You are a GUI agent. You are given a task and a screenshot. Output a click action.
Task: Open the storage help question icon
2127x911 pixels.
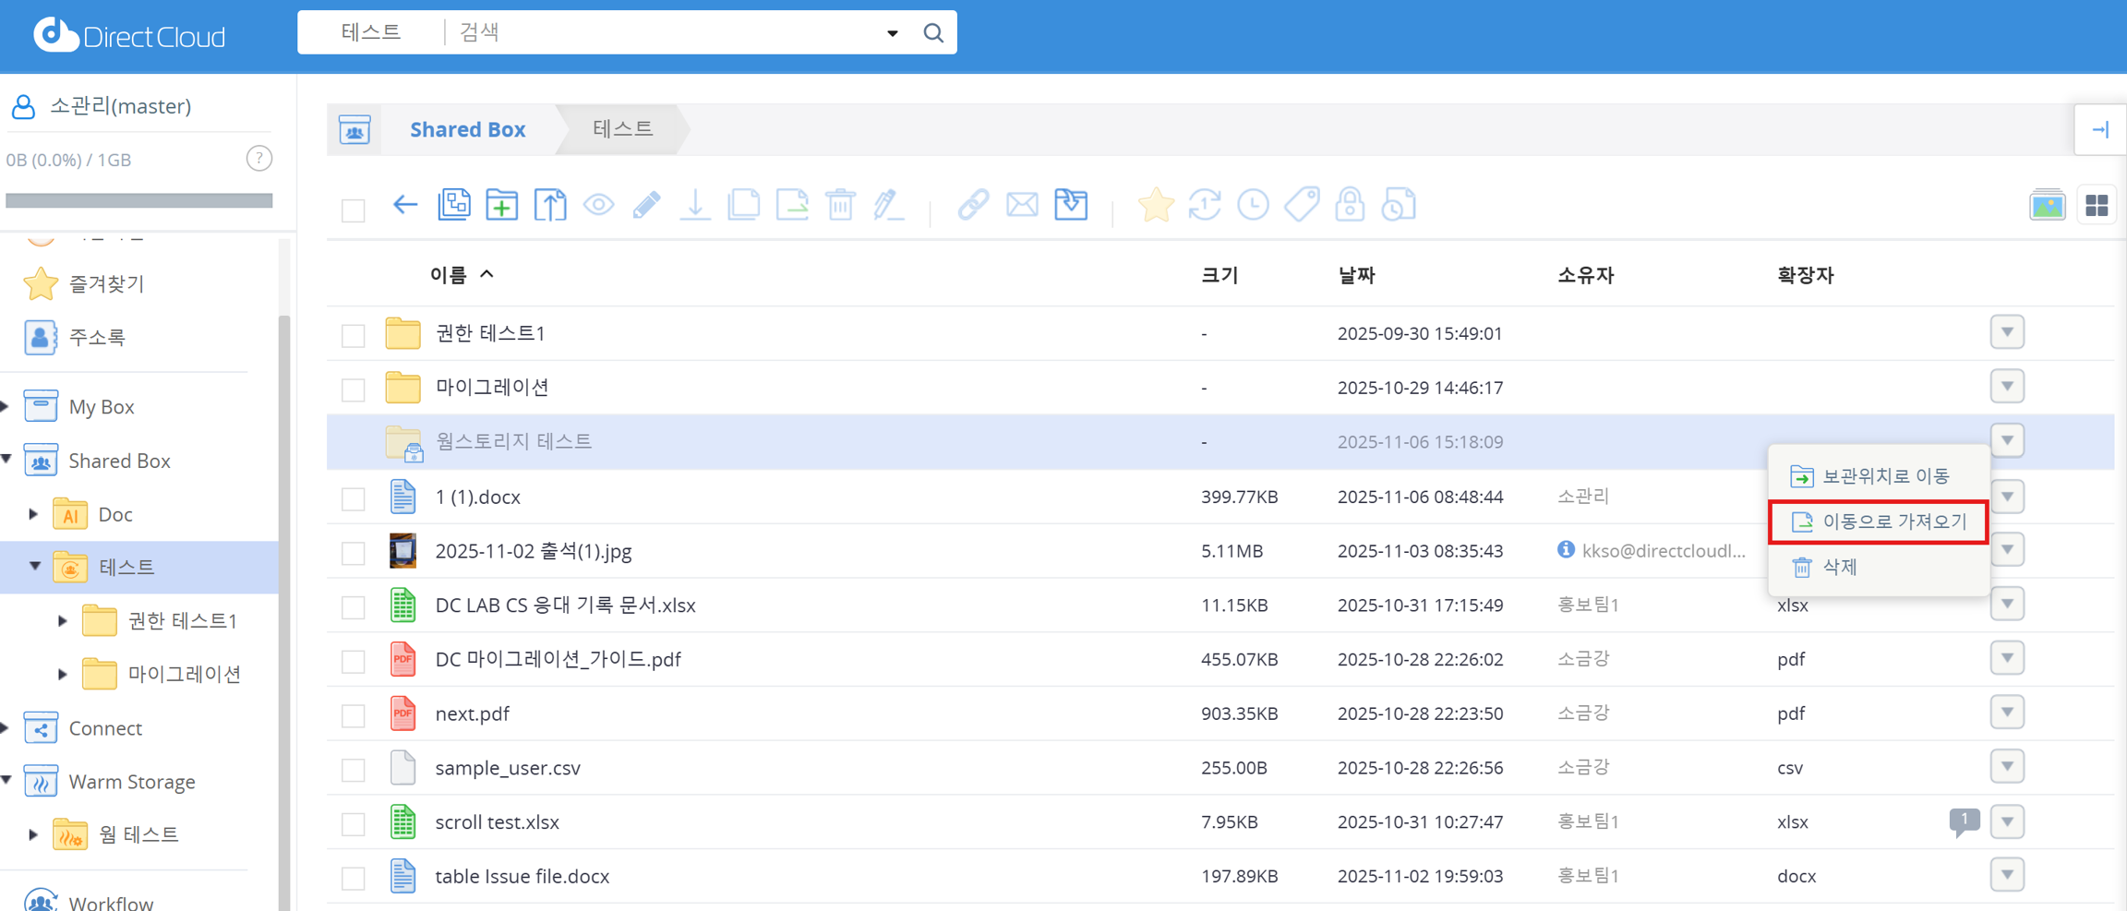(259, 159)
